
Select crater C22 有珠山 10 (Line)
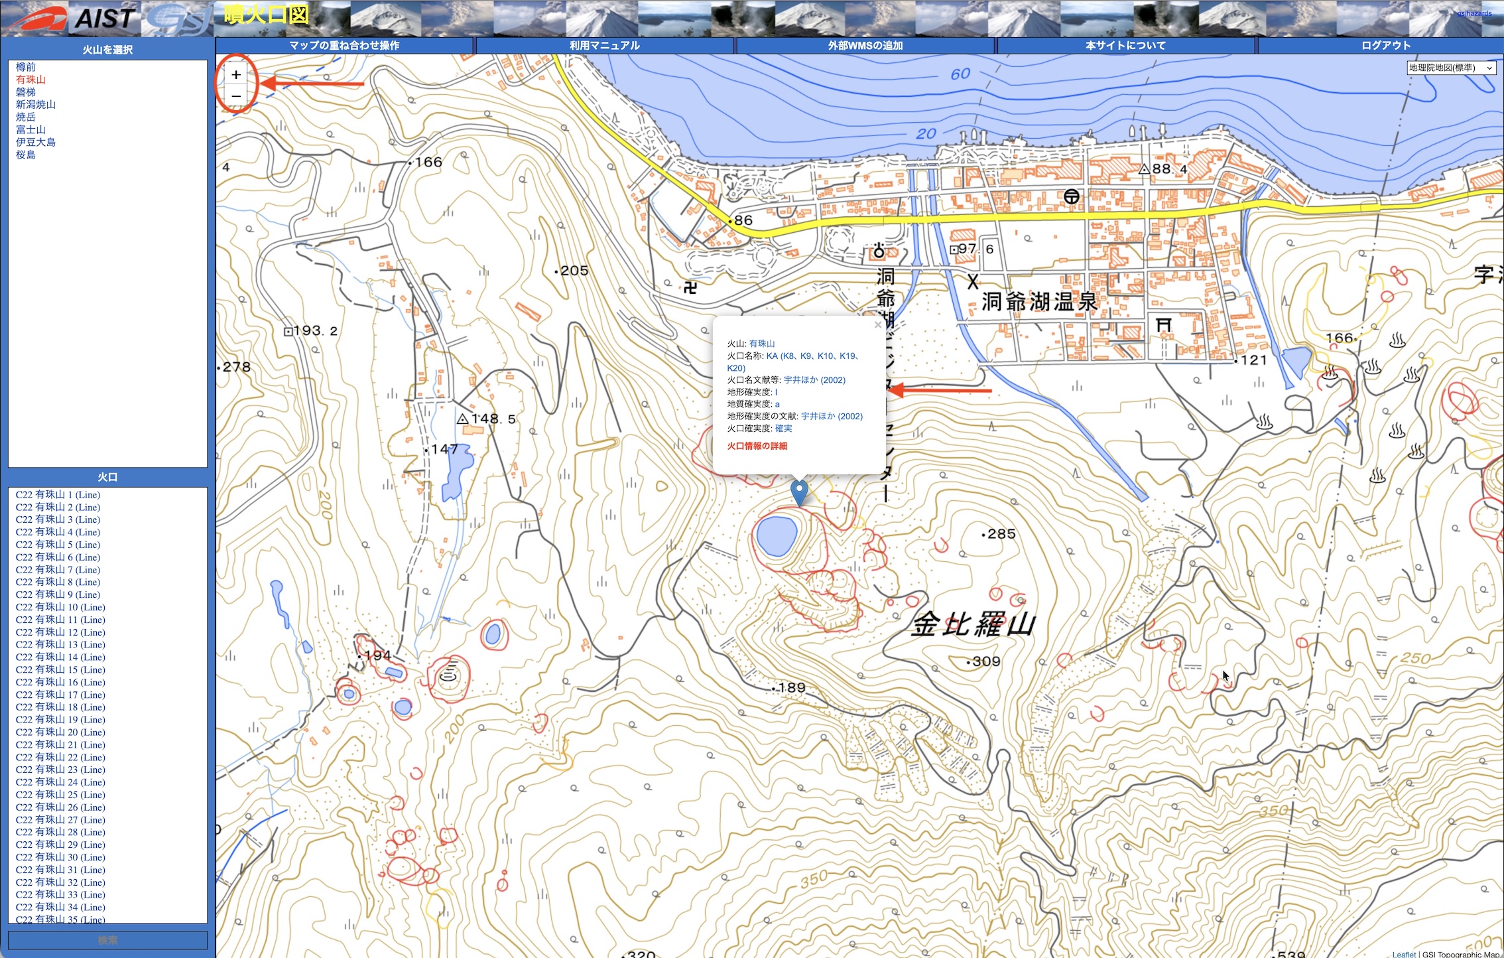point(60,607)
